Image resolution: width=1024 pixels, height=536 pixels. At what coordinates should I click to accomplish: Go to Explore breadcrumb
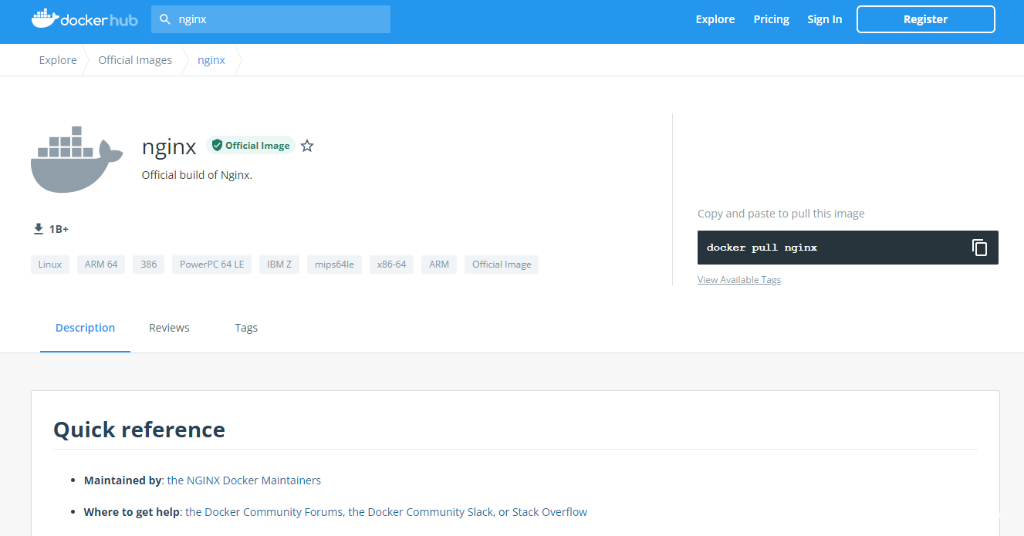pos(58,60)
